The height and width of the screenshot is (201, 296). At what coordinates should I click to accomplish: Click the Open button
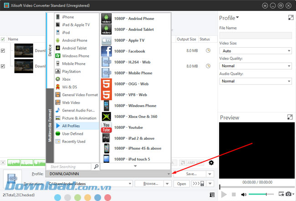pyautogui.click(x=181, y=184)
